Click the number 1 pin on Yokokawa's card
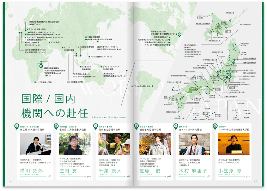Image resolution: width=267 pixels, height=191 pixels. [17, 126]
